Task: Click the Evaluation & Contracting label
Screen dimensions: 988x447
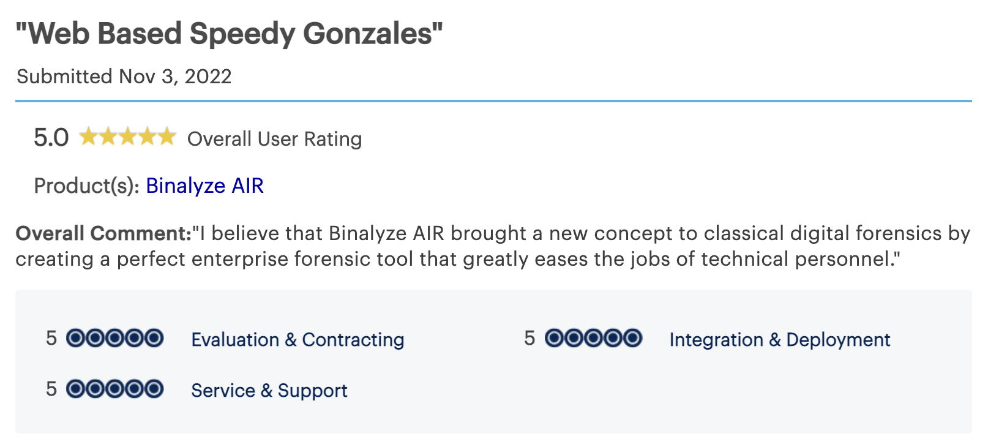Action: pos(298,340)
